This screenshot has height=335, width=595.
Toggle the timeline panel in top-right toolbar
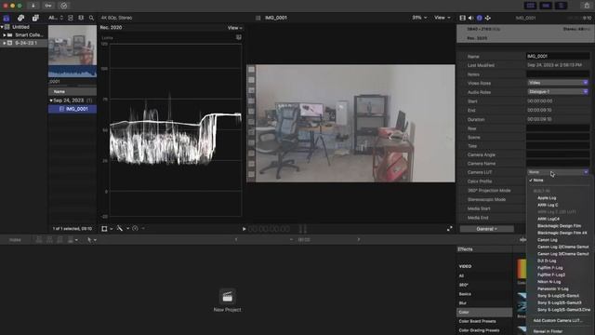pos(546,6)
